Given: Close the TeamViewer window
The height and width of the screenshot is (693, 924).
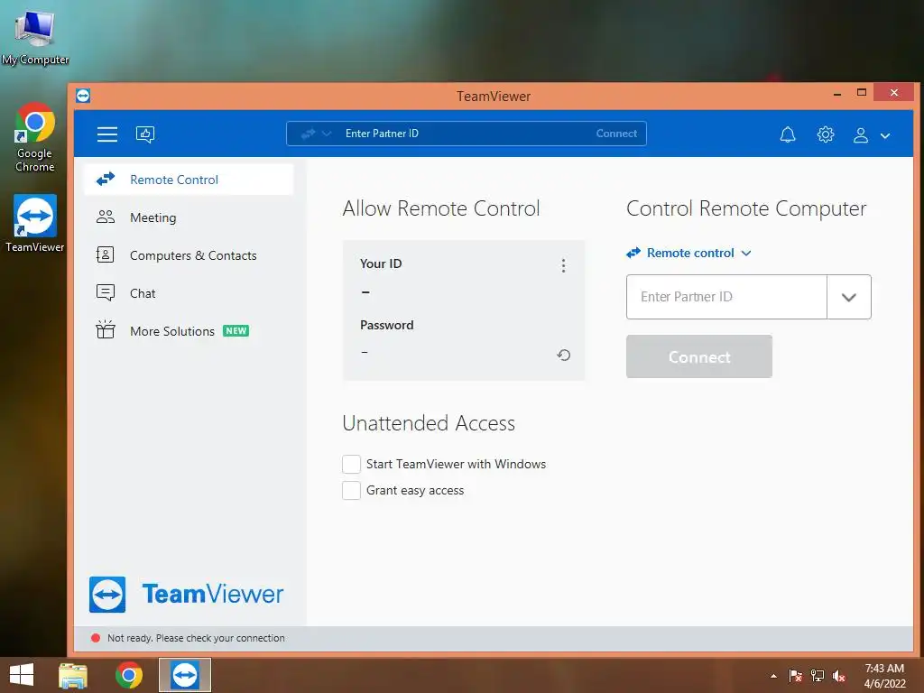Looking at the screenshot, I should pos(893,93).
